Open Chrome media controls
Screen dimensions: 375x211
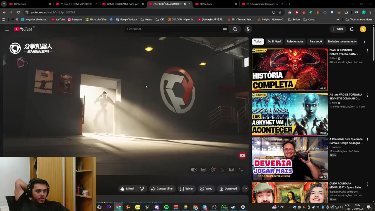[x=357, y=12]
